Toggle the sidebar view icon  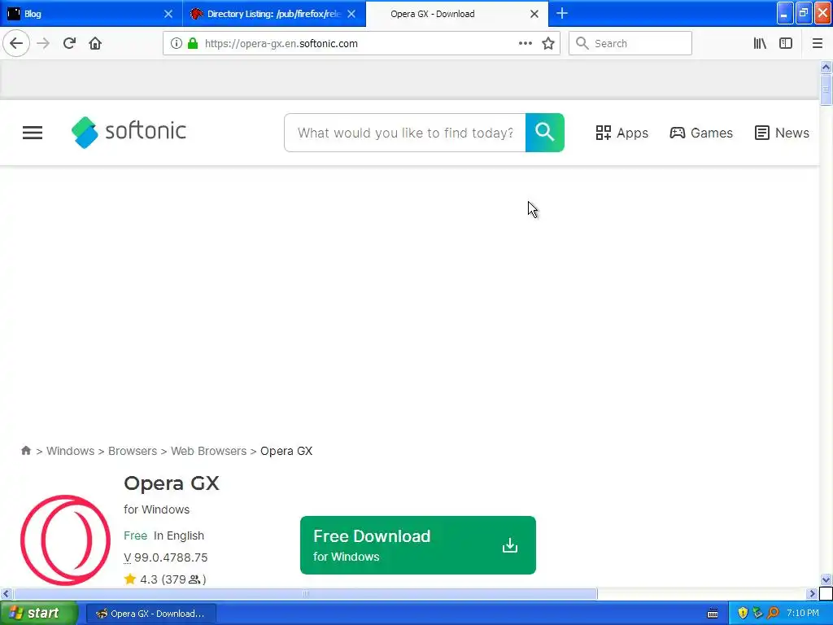pyautogui.click(x=786, y=44)
